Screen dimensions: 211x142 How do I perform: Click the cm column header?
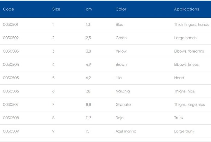(x=89, y=9)
